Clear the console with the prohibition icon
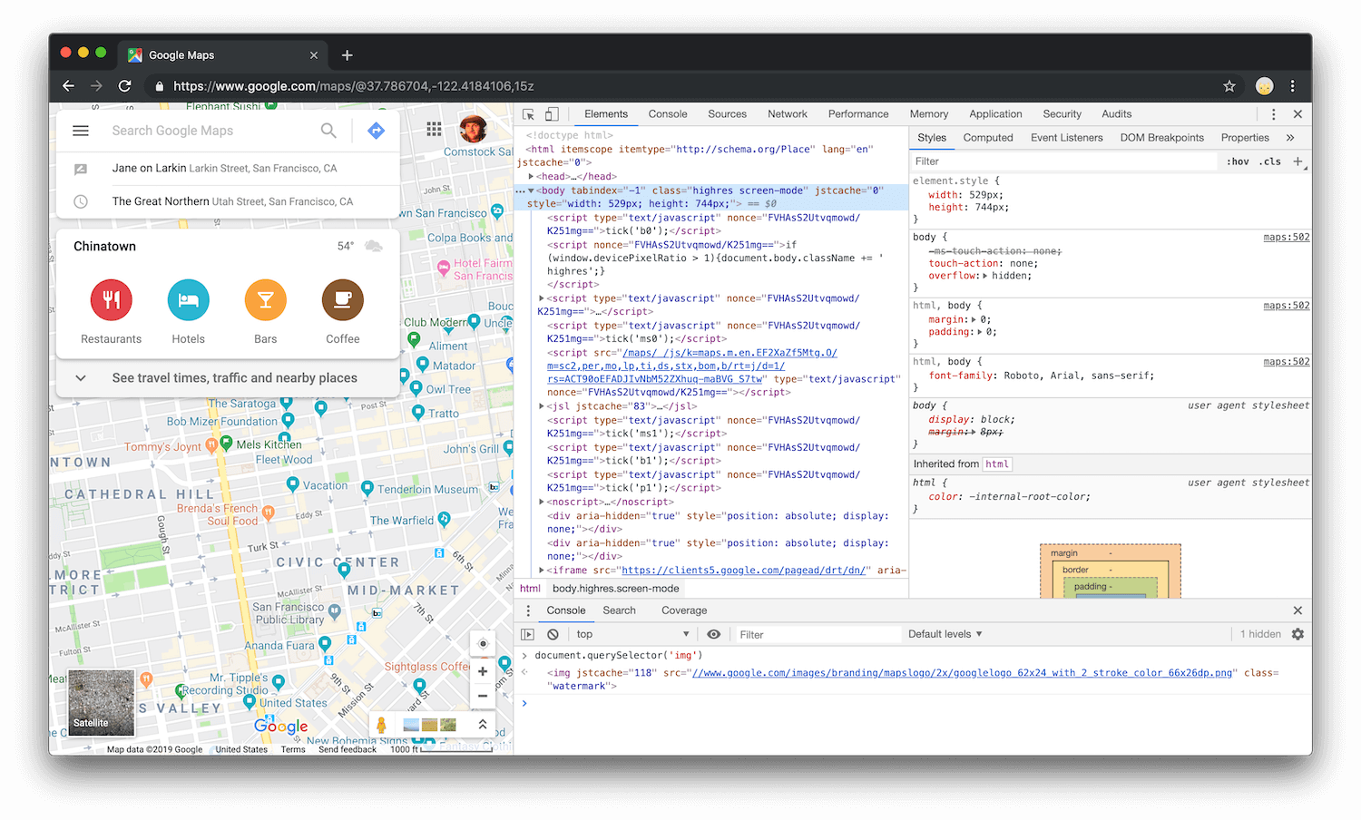1361x820 pixels. 553,634
